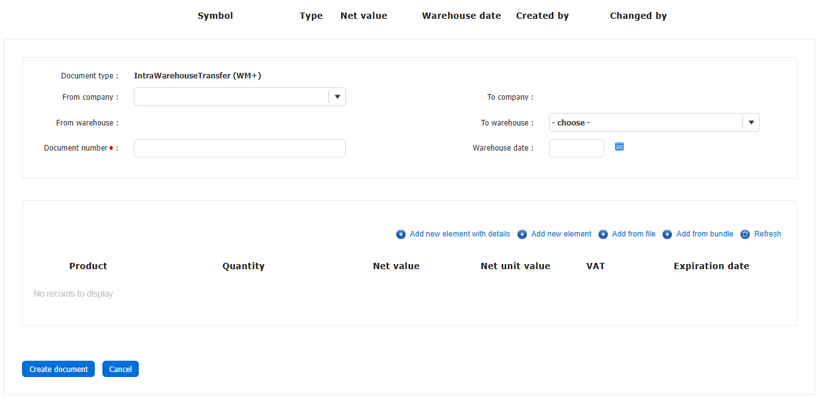Click the Product column header

click(x=88, y=266)
